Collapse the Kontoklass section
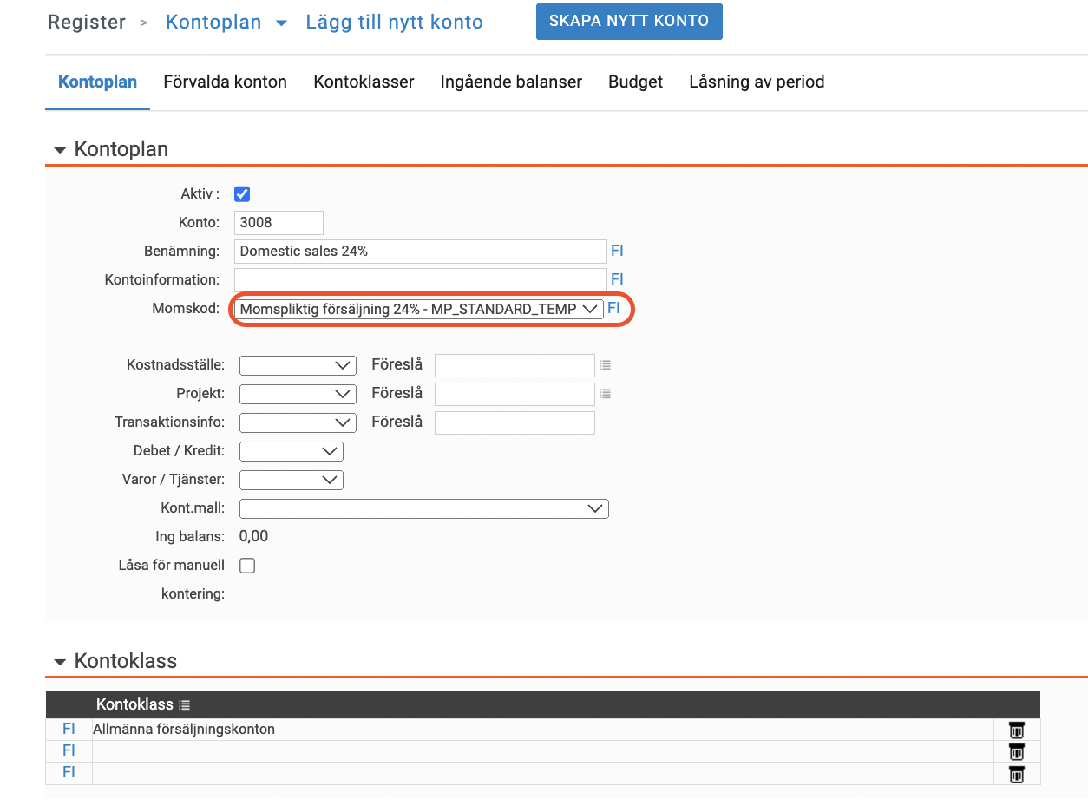1088x812 pixels. tap(60, 662)
